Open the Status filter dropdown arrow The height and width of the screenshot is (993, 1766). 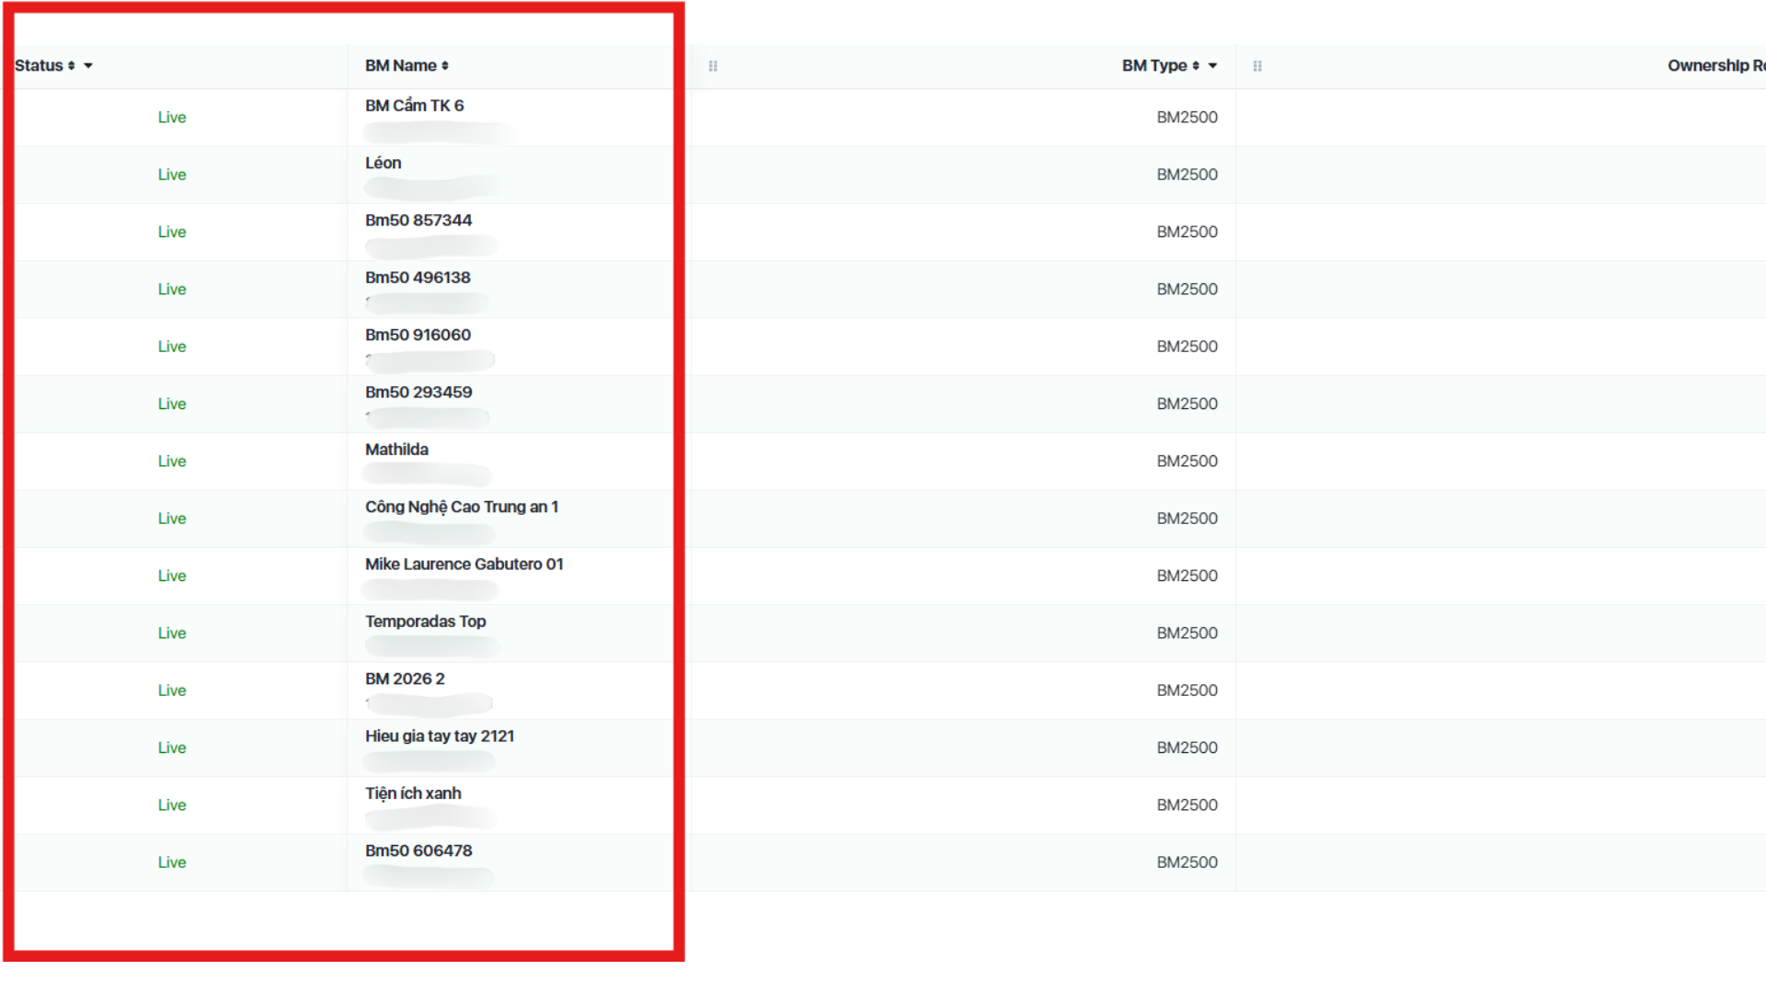point(88,66)
